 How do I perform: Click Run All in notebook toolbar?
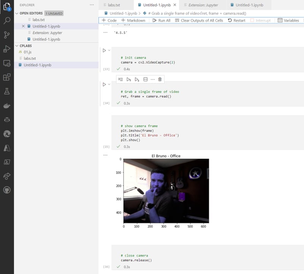point(161,21)
